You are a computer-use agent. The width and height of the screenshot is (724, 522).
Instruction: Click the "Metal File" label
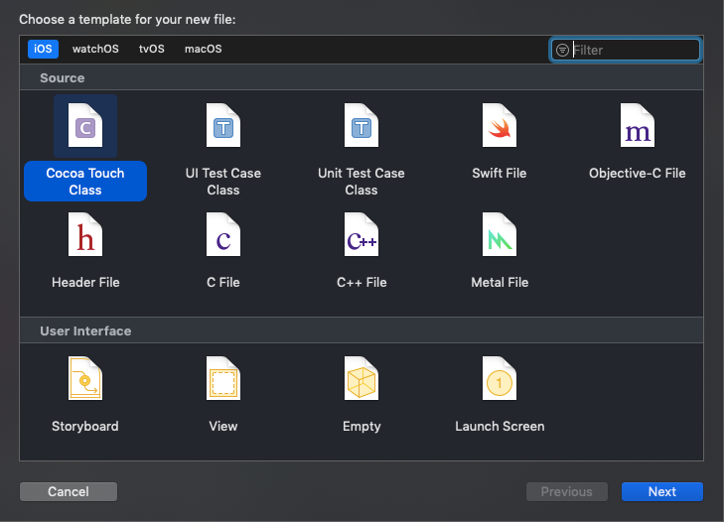click(x=500, y=282)
